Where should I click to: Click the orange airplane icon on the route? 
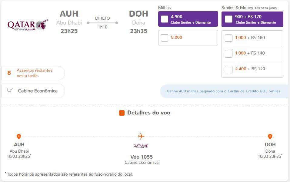[x=141, y=136]
